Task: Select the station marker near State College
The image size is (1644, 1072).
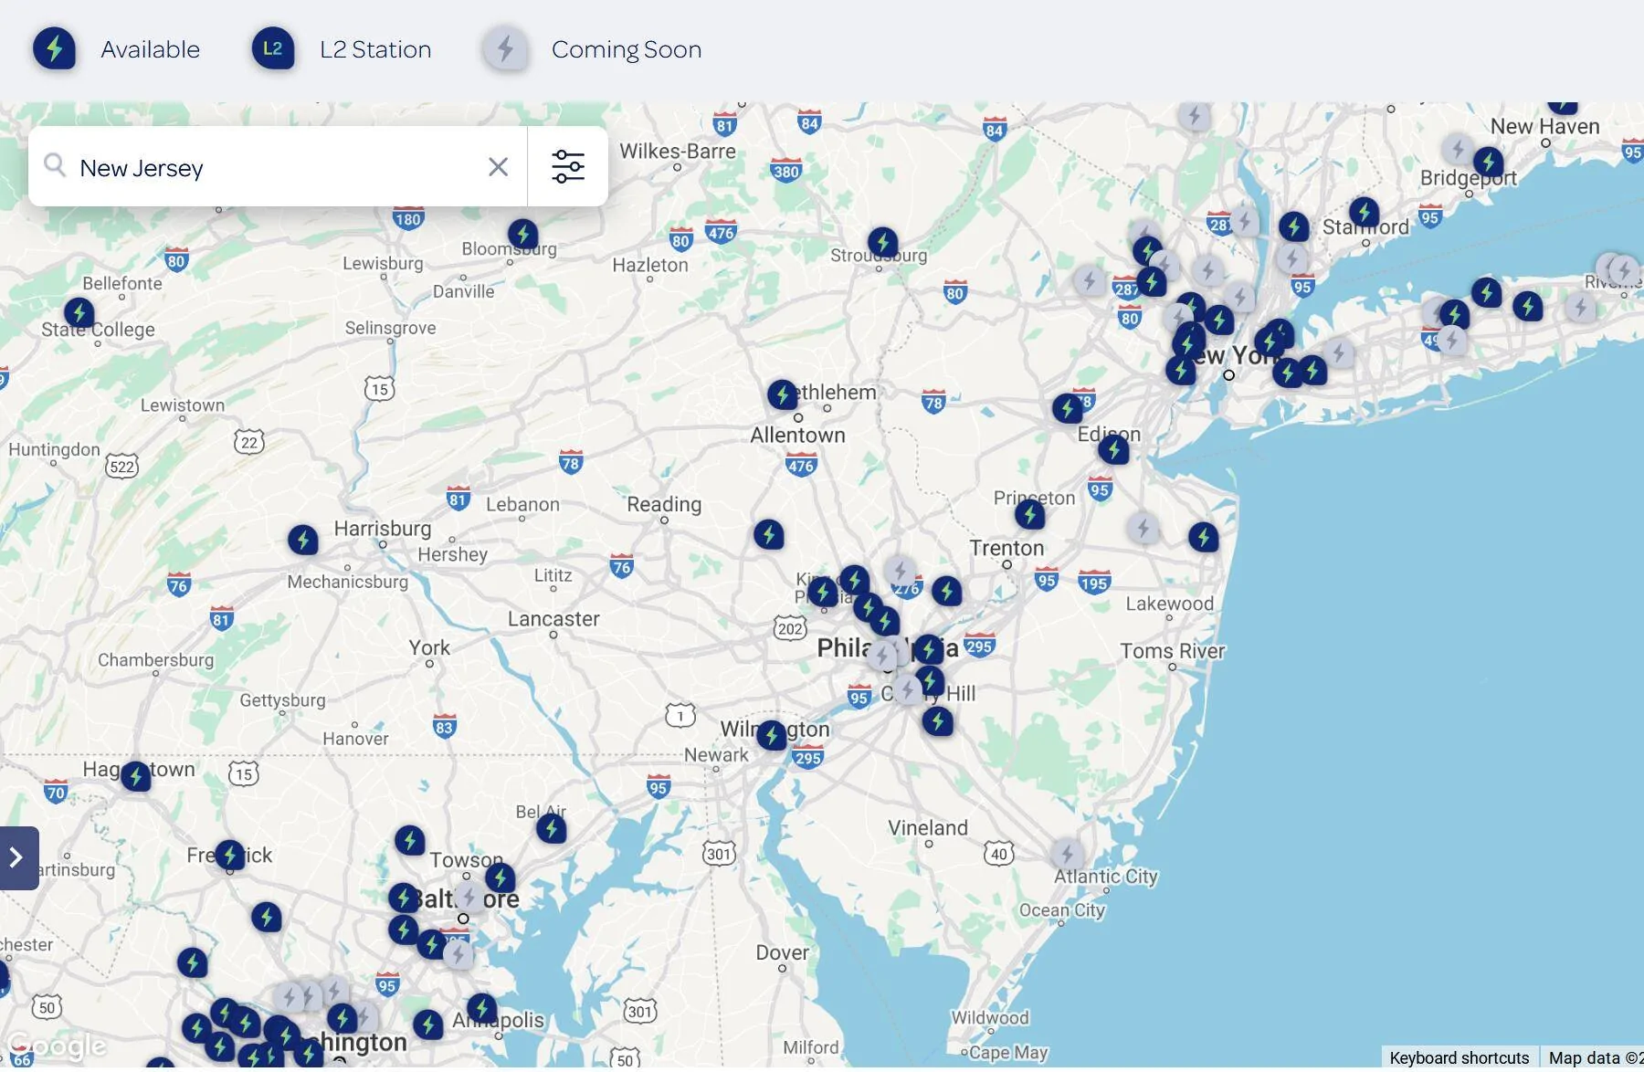Action: coord(79,313)
